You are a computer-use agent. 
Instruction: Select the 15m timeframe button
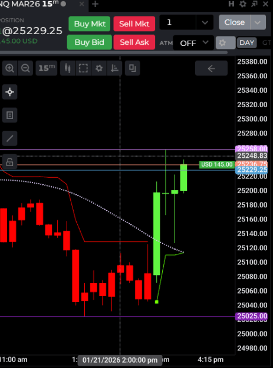point(47,68)
